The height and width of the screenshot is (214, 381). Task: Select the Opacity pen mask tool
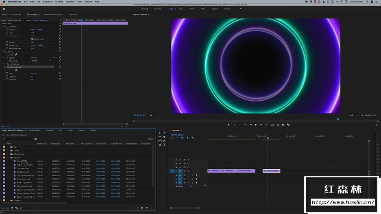[16, 54]
